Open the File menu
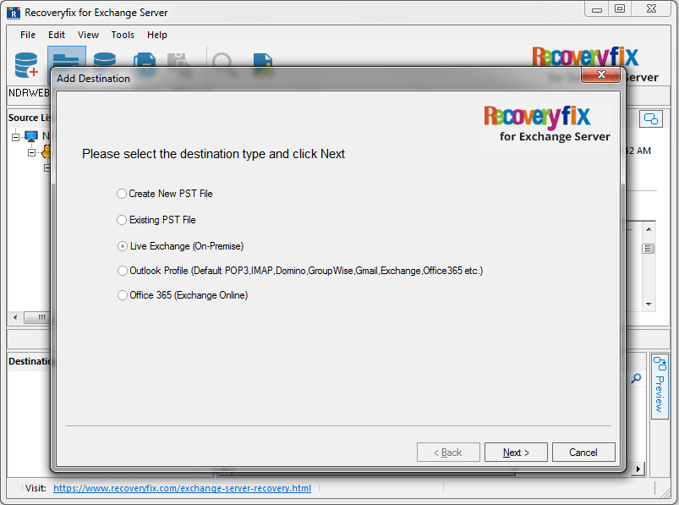The image size is (679, 505). (28, 35)
